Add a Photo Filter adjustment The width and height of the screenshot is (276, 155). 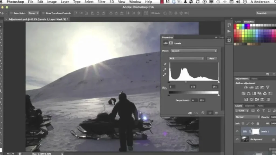point(260,93)
